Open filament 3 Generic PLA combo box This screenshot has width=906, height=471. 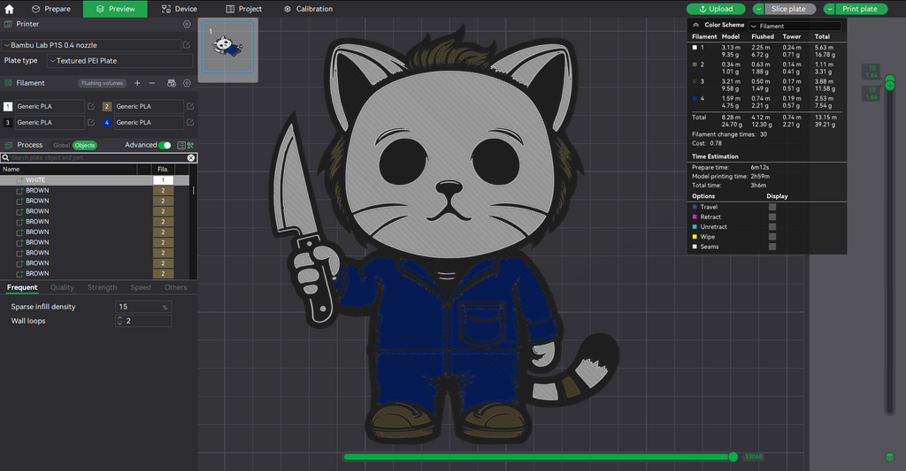pos(49,122)
